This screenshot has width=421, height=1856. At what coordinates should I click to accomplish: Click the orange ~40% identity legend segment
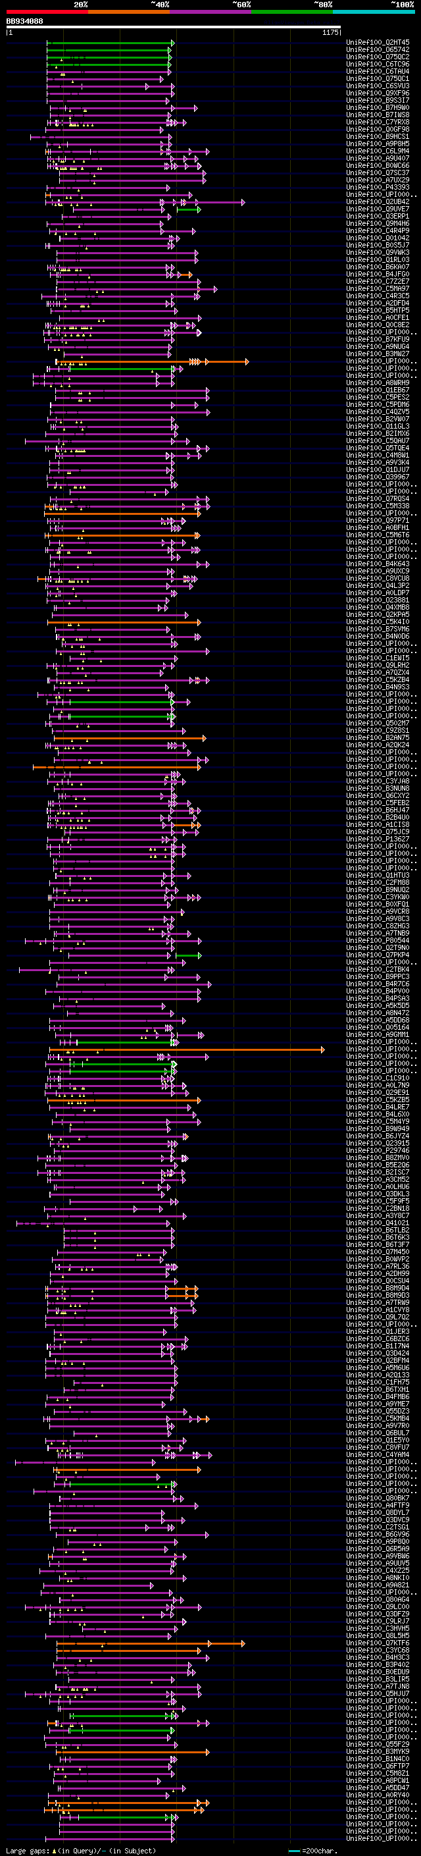[x=129, y=12]
